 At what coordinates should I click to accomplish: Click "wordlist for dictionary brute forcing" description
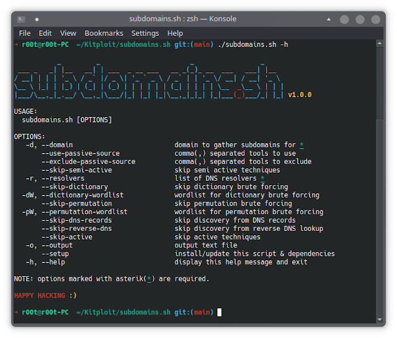[x=247, y=195]
